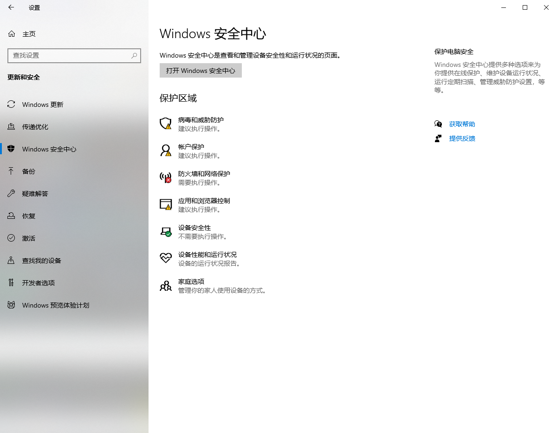Click the back arrow in the settings title bar
557x433 pixels.
coord(11,7)
